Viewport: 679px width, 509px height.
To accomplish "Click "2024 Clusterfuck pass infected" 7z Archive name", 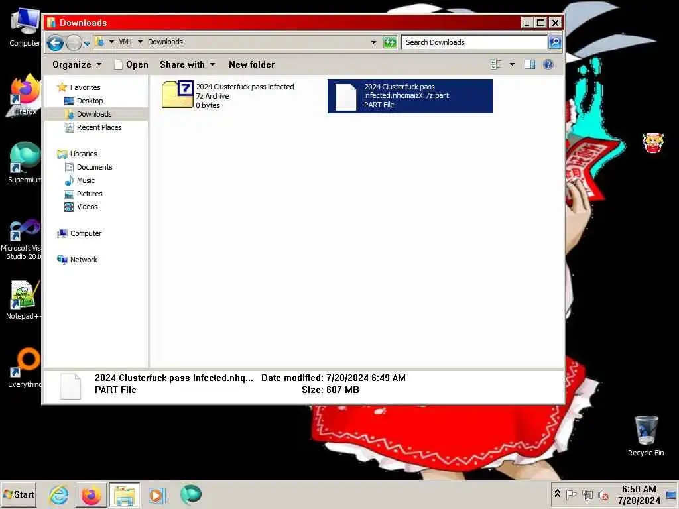I will [x=245, y=87].
